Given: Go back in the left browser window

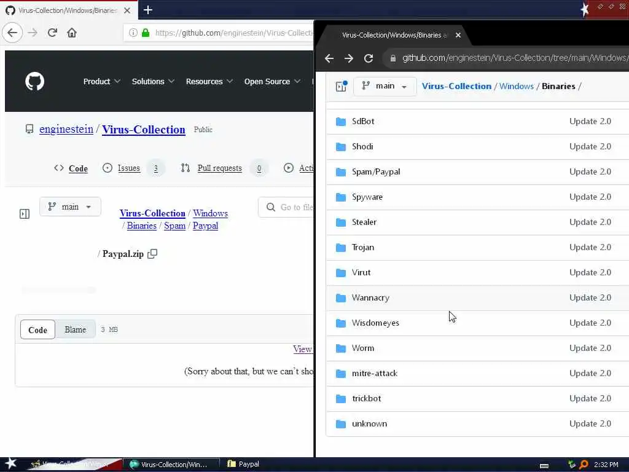Looking at the screenshot, I should 12,33.
